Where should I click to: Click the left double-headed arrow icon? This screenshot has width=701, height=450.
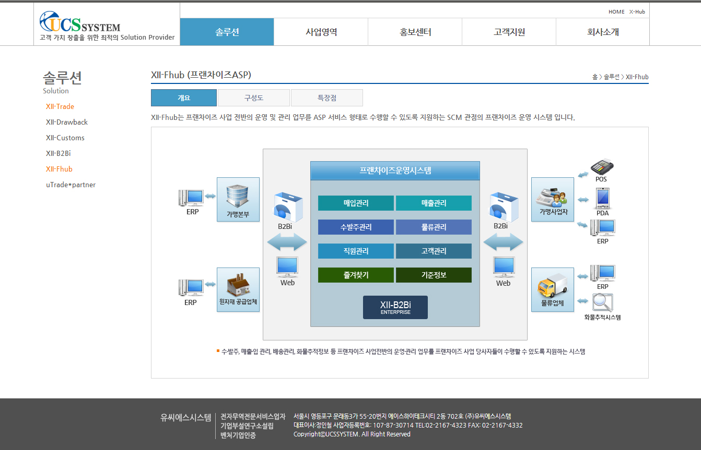coord(287,242)
